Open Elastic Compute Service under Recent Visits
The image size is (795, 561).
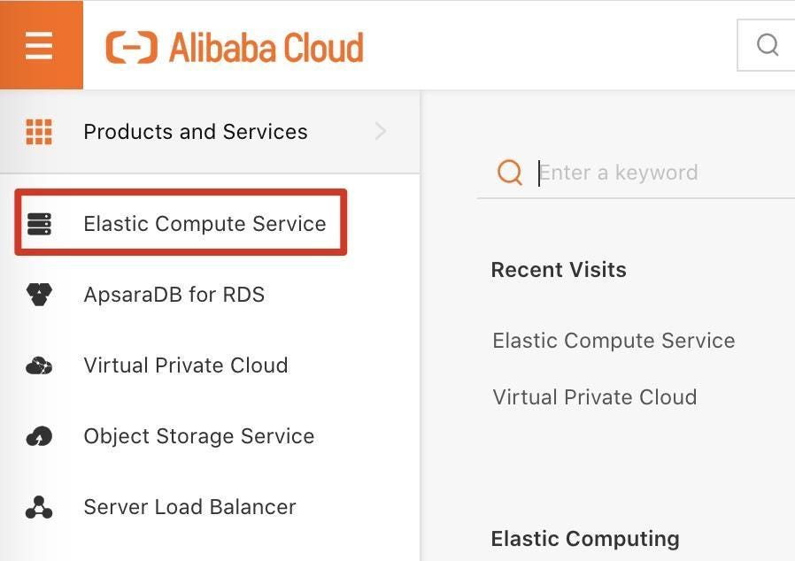click(614, 341)
